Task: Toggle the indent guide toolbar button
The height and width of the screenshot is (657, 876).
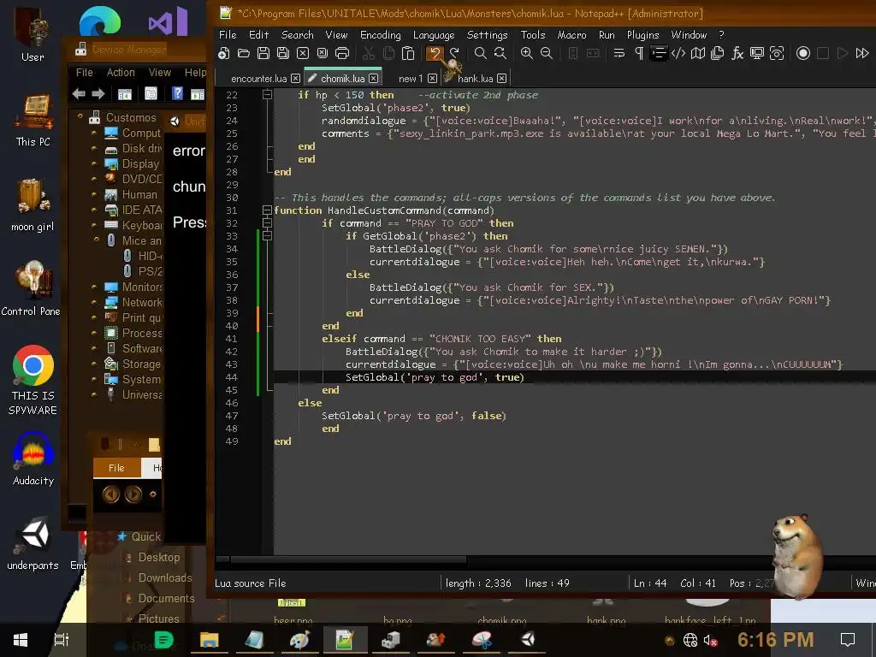Action: tap(659, 53)
